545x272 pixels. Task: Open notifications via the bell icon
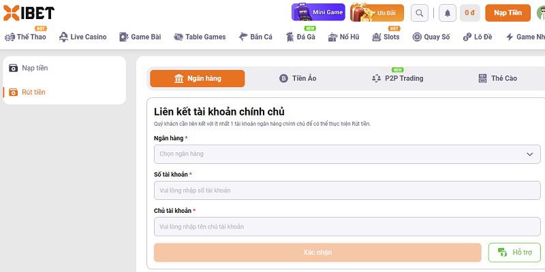coord(448,13)
